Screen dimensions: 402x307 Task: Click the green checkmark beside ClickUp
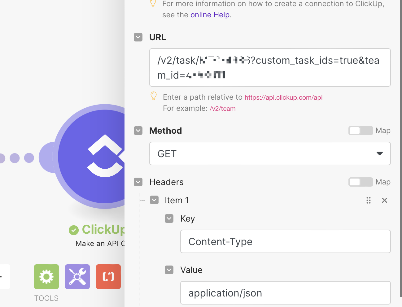tap(74, 230)
